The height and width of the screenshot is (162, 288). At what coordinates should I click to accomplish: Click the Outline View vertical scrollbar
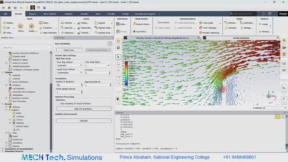(x=51, y=102)
